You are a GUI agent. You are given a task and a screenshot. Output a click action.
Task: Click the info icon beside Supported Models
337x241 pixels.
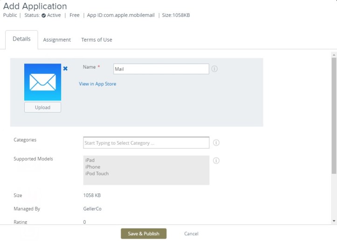tap(216, 161)
